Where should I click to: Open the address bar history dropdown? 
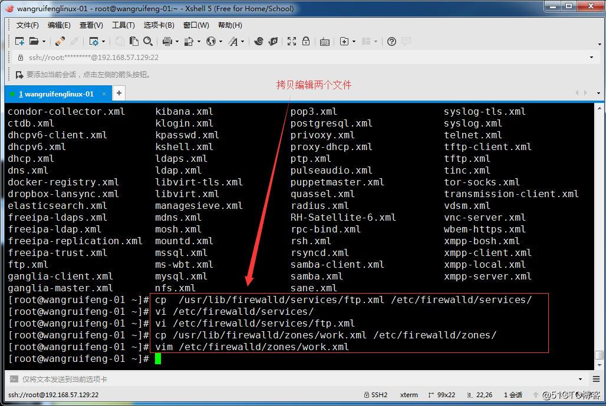pos(591,58)
